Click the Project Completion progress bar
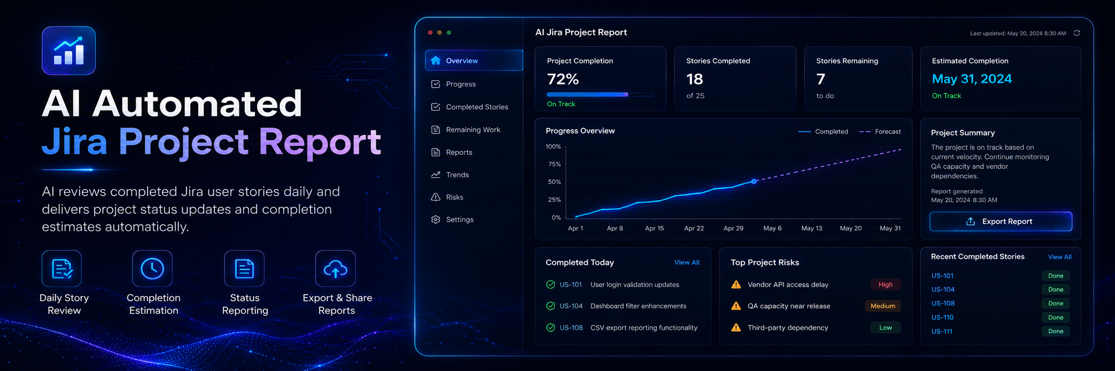This screenshot has height=371, width=1115. coord(601,94)
